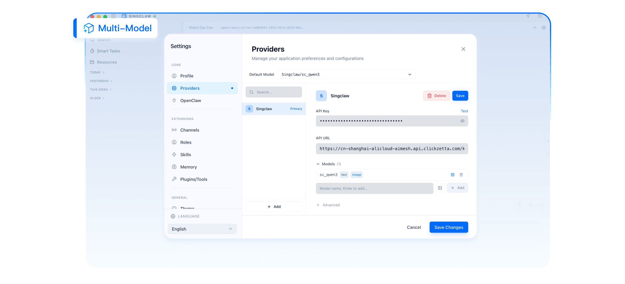Go to OpenClaw settings
625x284 pixels.
click(190, 101)
